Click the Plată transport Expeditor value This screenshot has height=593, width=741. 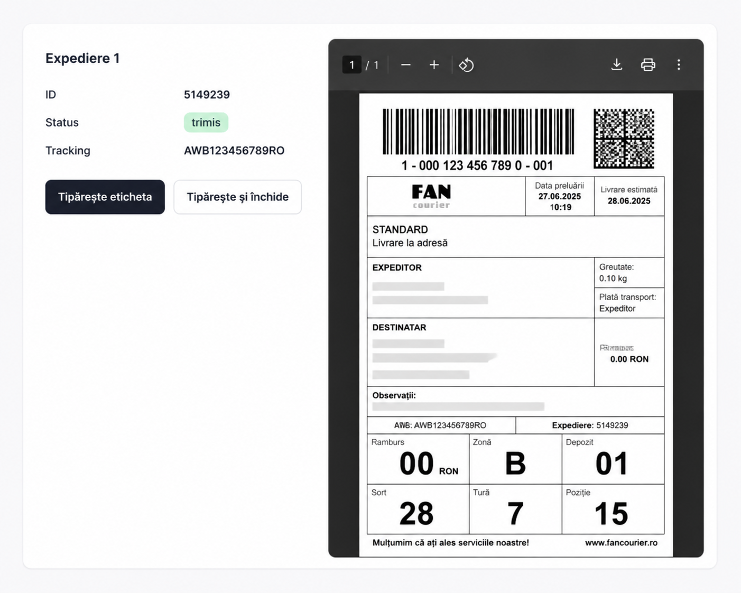tap(617, 309)
